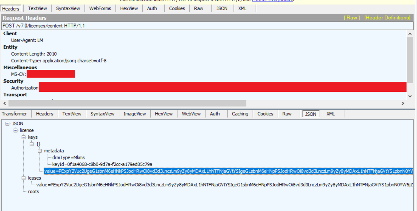Select the roots tree node

(x=33, y=192)
